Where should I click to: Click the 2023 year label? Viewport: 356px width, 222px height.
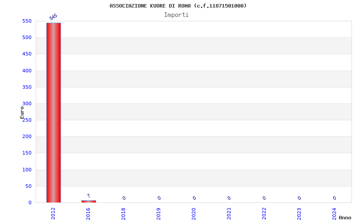299,214
